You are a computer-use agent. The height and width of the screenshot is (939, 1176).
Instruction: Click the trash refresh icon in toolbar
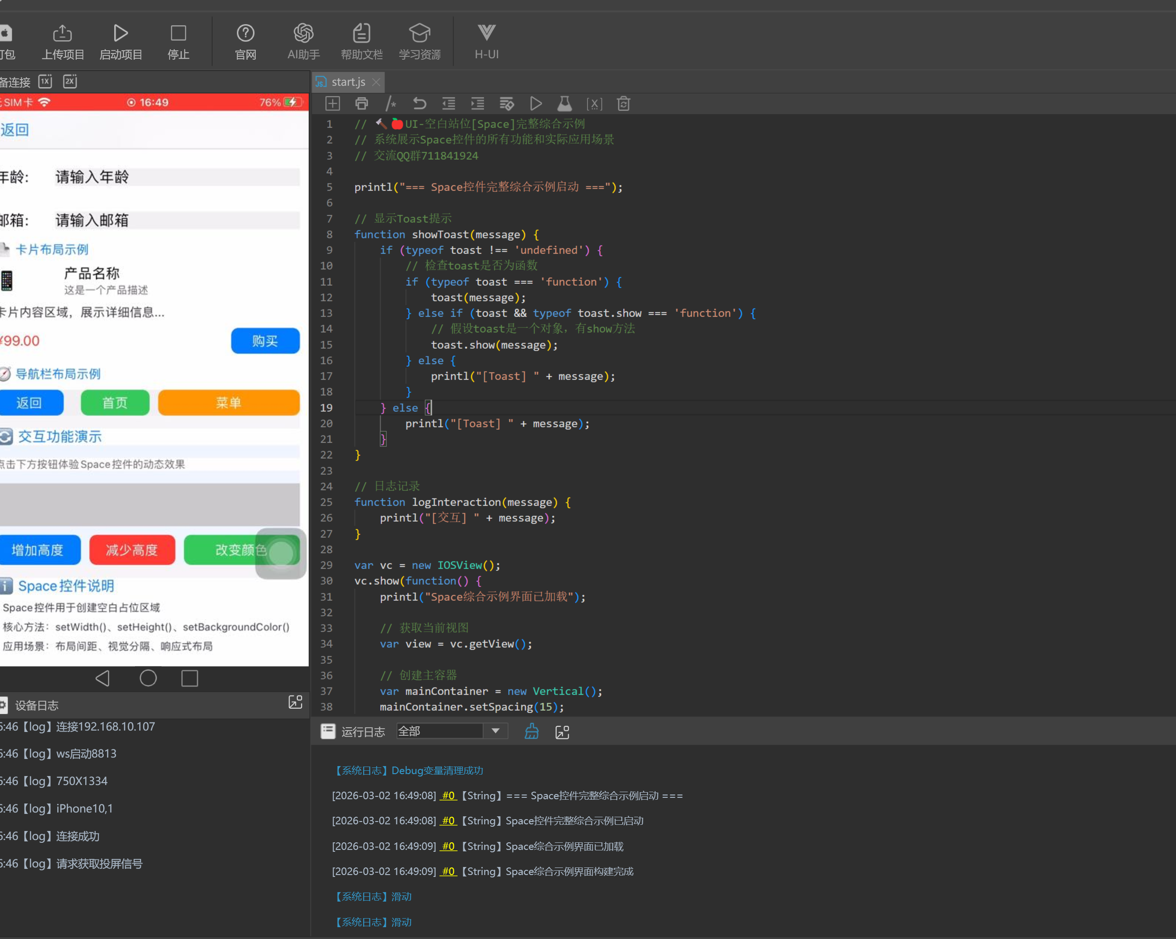[x=623, y=104]
